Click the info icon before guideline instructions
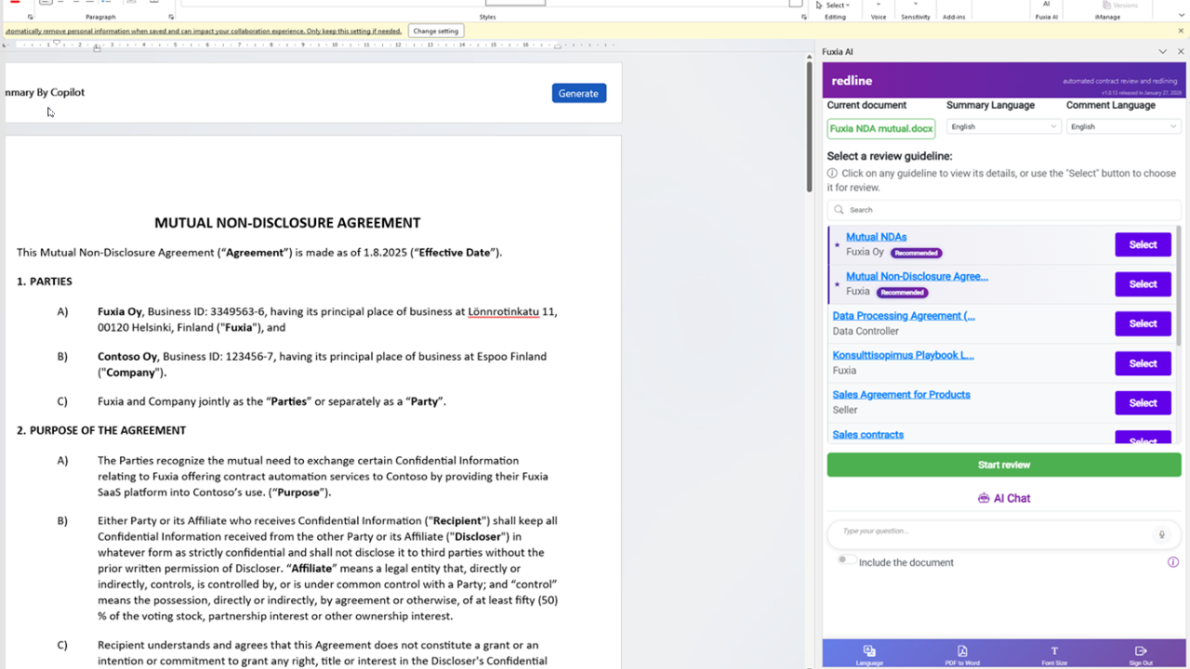This screenshot has height=669, width=1190. click(x=832, y=173)
